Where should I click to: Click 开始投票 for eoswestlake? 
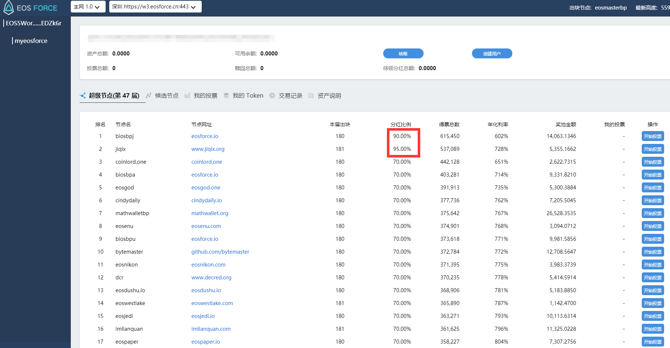coord(653,303)
